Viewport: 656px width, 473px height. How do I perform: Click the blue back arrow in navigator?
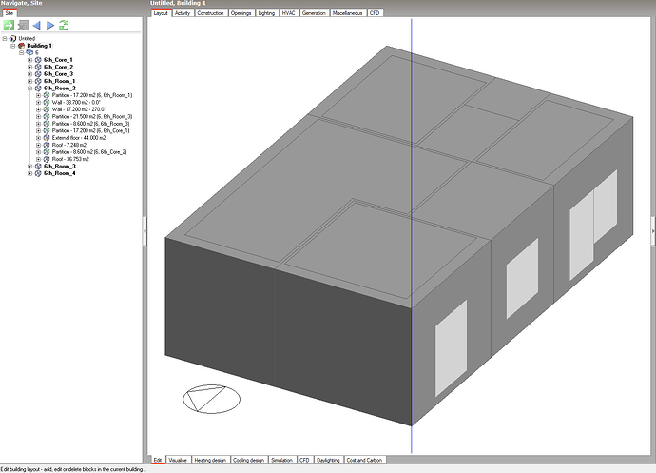[36, 25]
